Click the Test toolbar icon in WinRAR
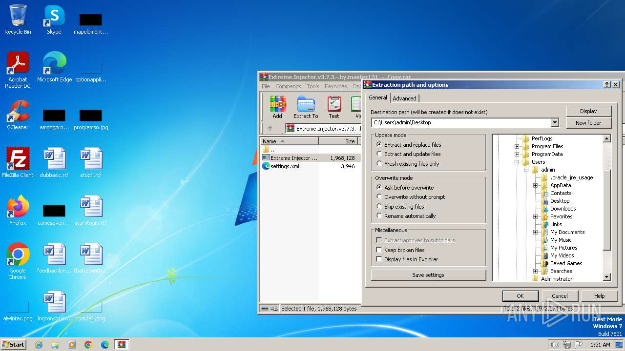The image size is (625, 351). 334,107
